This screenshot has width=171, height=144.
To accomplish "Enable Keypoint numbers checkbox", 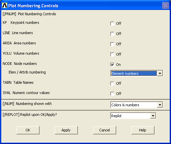I will pyautogui.click(x=112, y=24).
